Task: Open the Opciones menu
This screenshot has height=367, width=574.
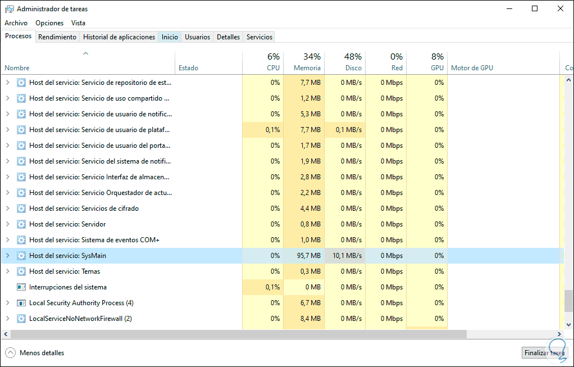Action: click(x=49, y=23)
